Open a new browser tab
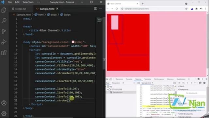 click(x=143, y=4)
